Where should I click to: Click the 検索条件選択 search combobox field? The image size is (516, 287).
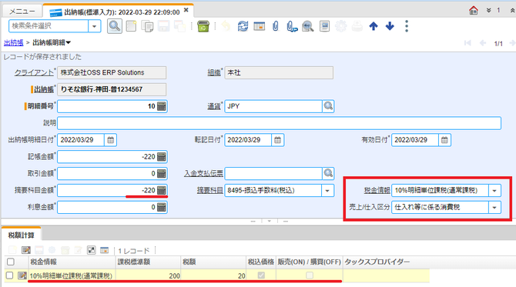click(x=49, y=26)
